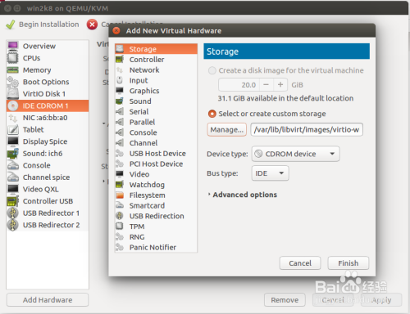Select USB Redirector 2 in sidebar

(x=48, y=225)
